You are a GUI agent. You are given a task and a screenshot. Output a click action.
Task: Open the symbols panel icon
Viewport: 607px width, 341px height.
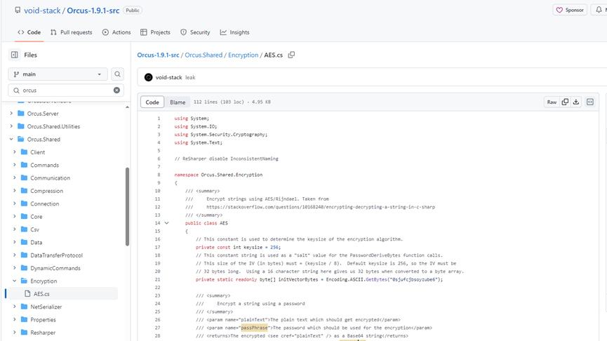click(590, 102)
